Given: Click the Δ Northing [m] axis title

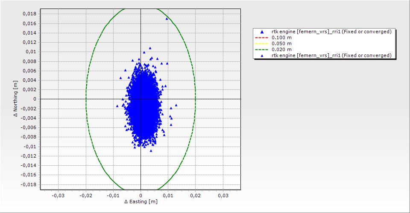Looking at the screenshot, I should coord(16,99).
